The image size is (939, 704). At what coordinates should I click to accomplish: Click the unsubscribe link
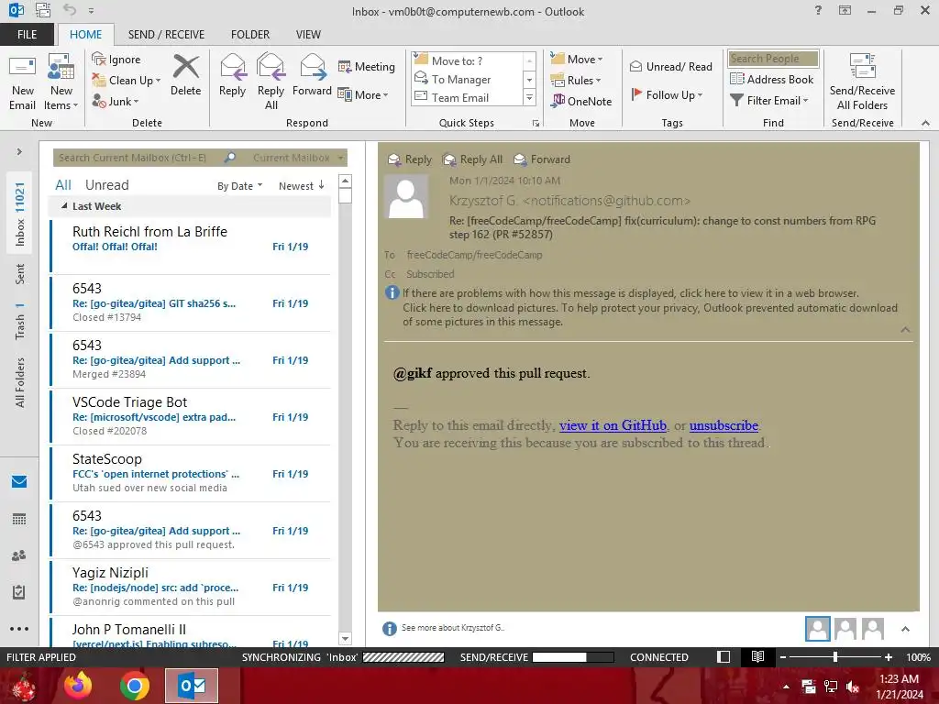[x=724, y=425]
